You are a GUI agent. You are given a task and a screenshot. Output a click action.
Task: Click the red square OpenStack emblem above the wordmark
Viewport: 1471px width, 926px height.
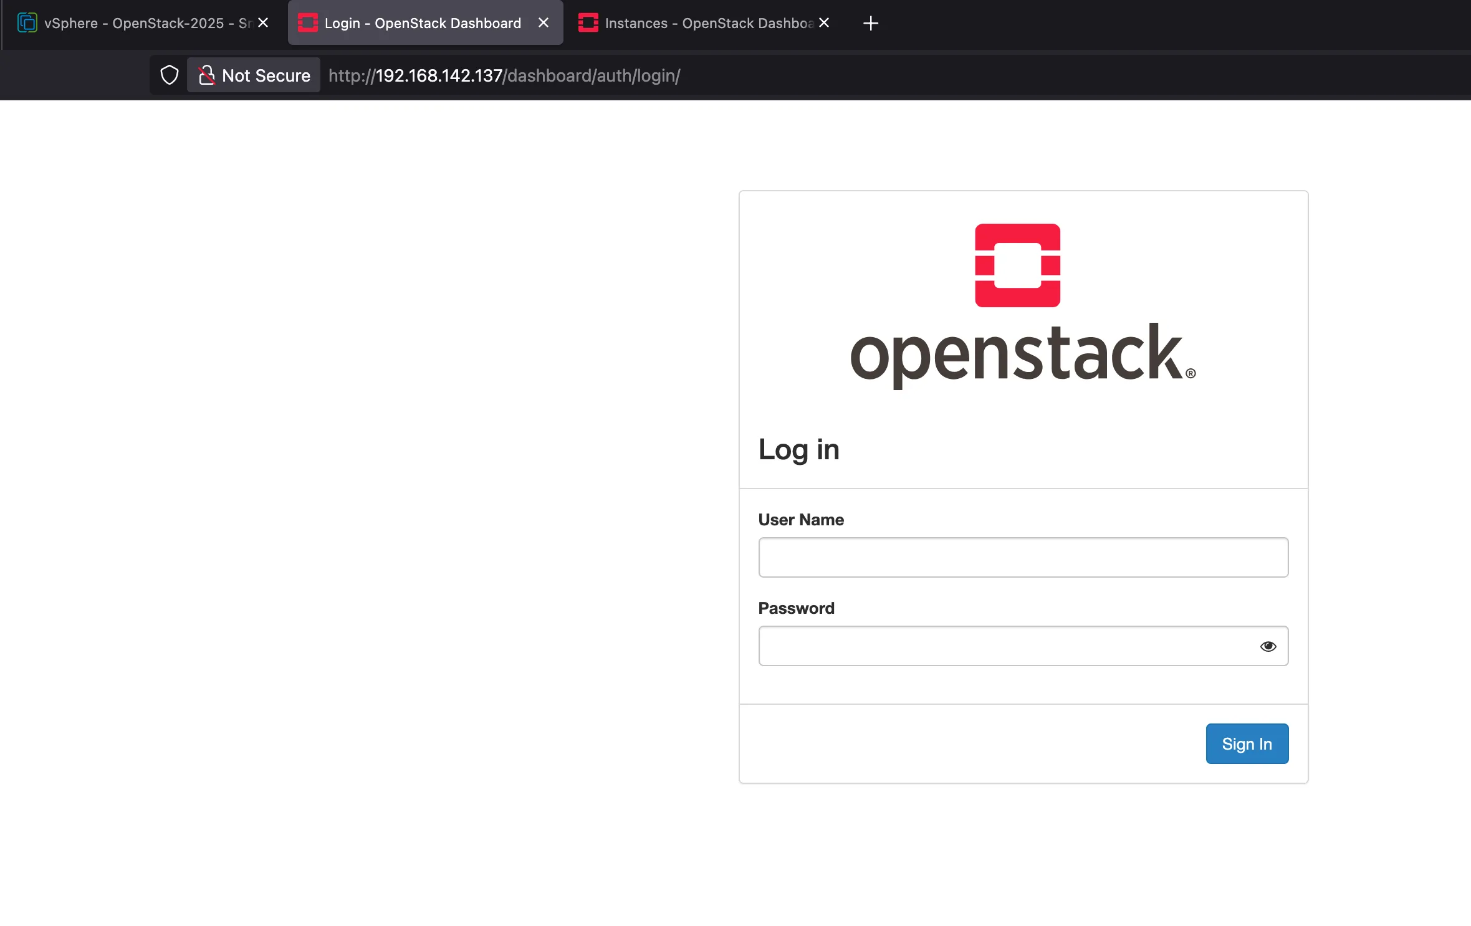tap(1016, 266)
